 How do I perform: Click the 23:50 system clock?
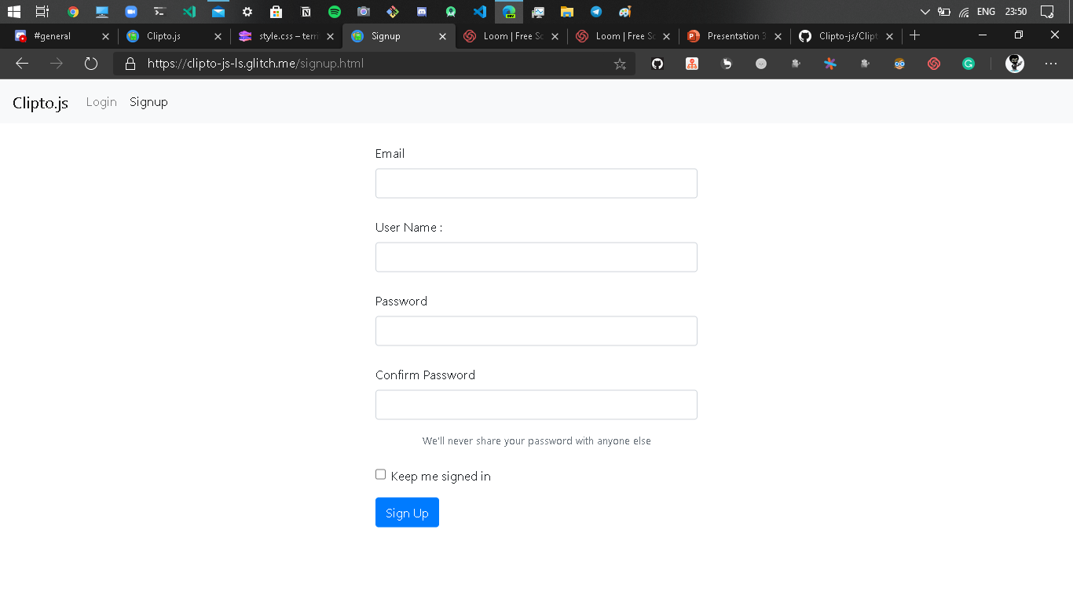pos(1016,12)
